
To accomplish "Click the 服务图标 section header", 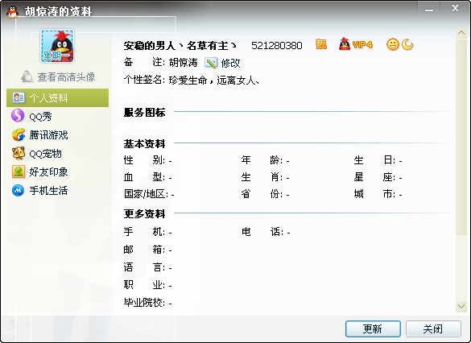I will coord(144,113).
